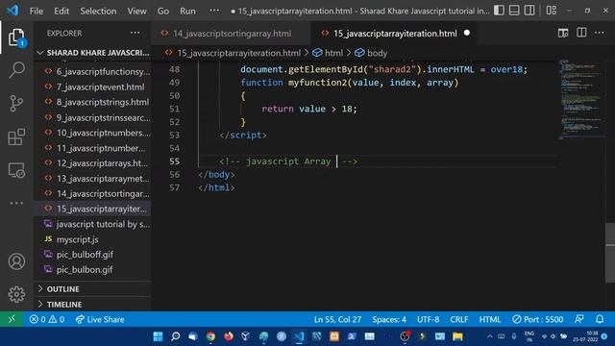Start Live Share session

(x=100, y=319)
